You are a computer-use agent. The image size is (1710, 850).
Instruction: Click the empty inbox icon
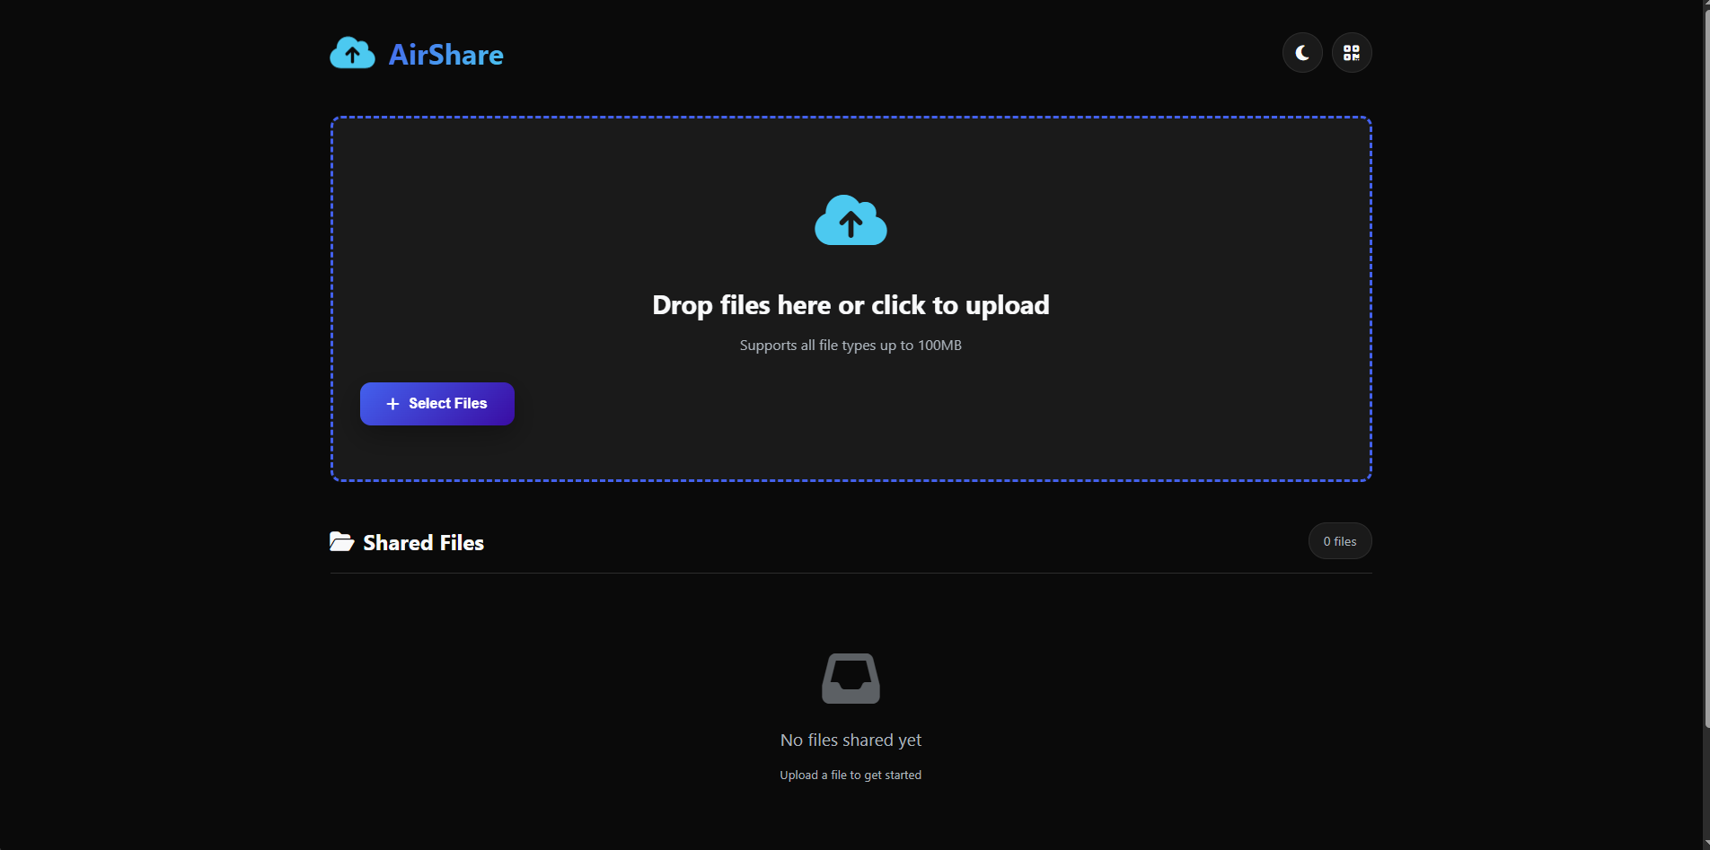850,679
